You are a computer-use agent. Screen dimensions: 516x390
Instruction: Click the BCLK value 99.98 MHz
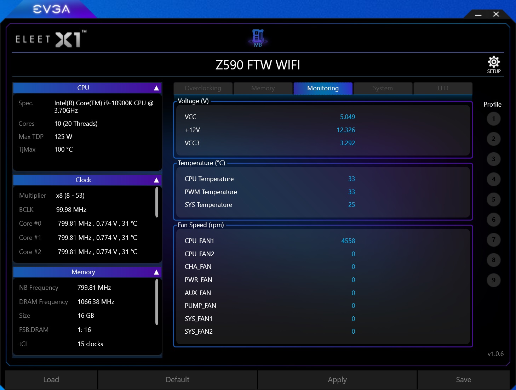71,210
